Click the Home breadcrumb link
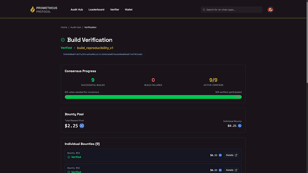This screenshot has height=173, width=308. [64, 27]
